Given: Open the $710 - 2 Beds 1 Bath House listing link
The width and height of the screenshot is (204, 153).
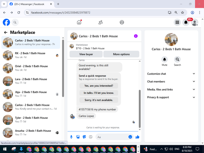Looking at the screenshot, I should [90, 48].
